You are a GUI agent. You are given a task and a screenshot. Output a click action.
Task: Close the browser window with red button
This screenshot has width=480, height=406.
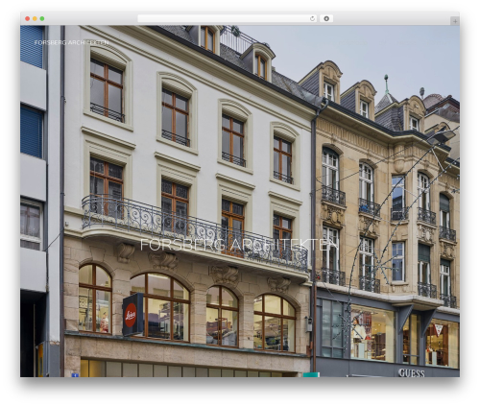point(28,18)
